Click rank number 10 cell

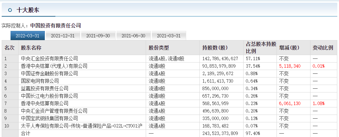click(x=7, y=126)
